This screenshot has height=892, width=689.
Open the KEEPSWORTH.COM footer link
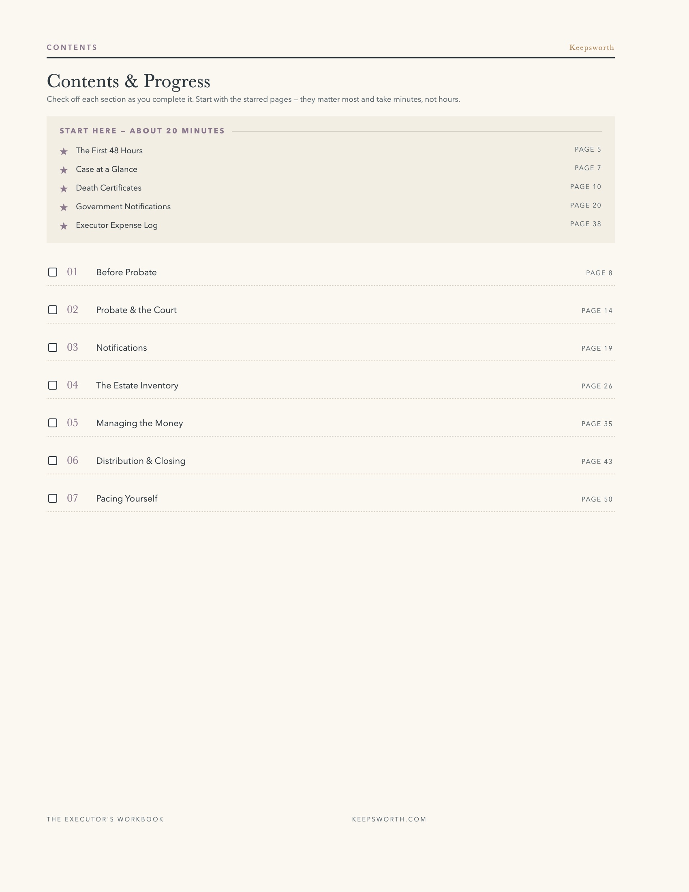(x=389, y=819)
